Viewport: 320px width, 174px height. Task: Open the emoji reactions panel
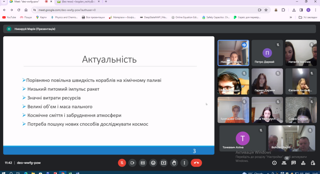(153, 163)
